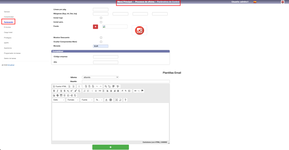The image size is (289, 150).
Task: Click the Spanish flag language icon
Action: click(x=255, y=2)
